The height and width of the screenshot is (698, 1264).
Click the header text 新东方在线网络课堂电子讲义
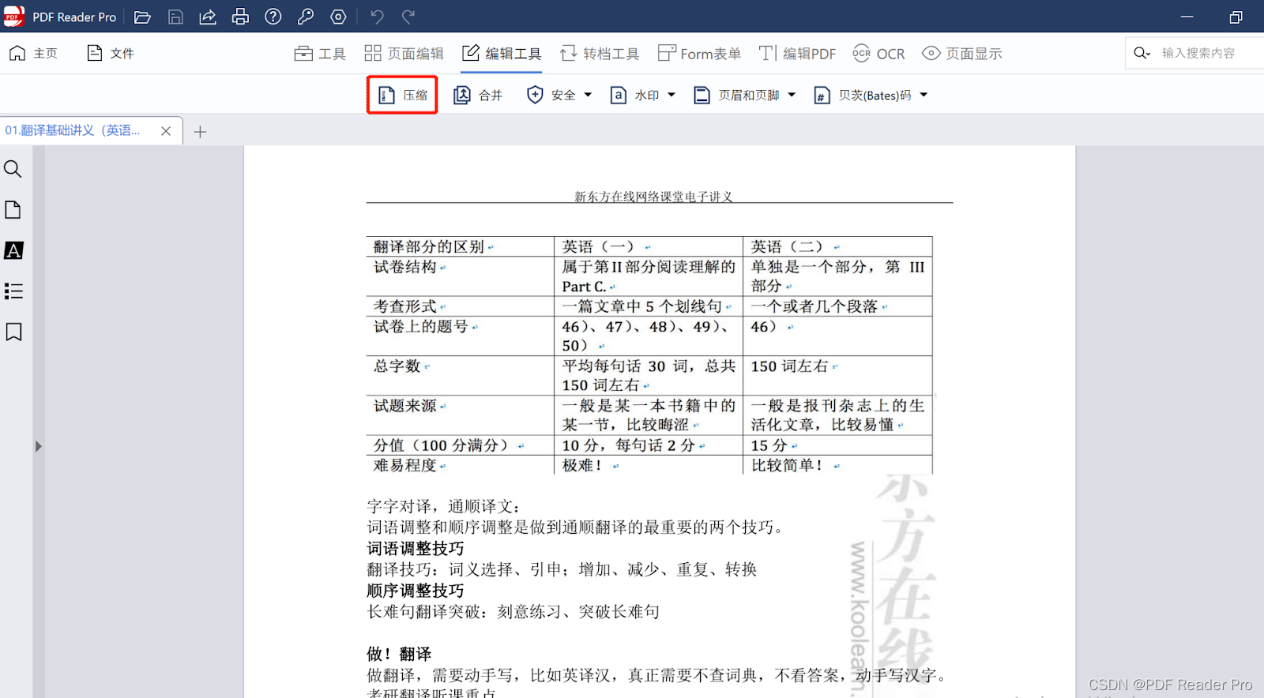click(x=653, y=197)
